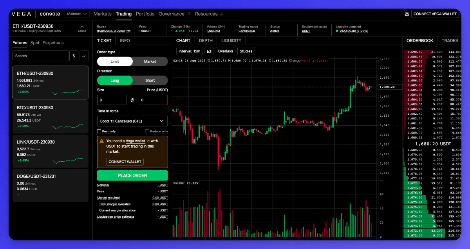Expand the Time in force dropdown

[132, 121]
